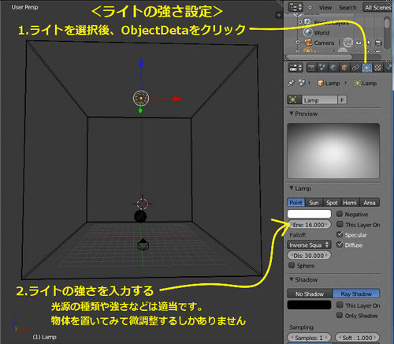The width and height of the screenshot is (394, 344).
Task: Disable the Specular checkbox
Action: click(x=340, y=234)
